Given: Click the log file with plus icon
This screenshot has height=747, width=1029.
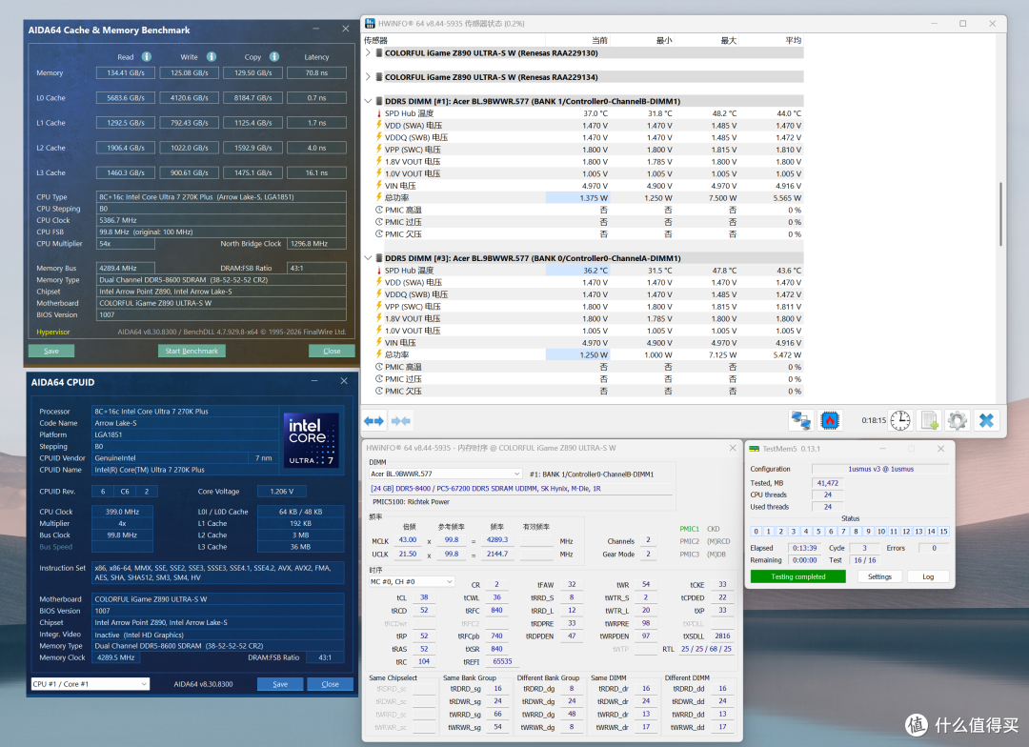Looking at the screenshot, I should coord(929,420).
